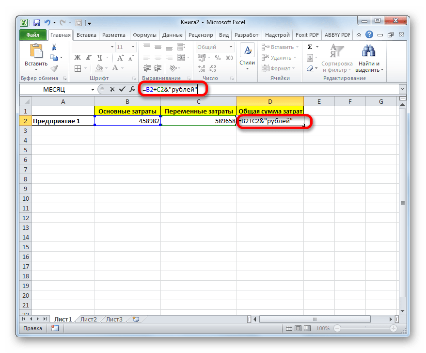Viewport: 426px width, 353px height.
Task: Increase indent icon
Action: 158,68
